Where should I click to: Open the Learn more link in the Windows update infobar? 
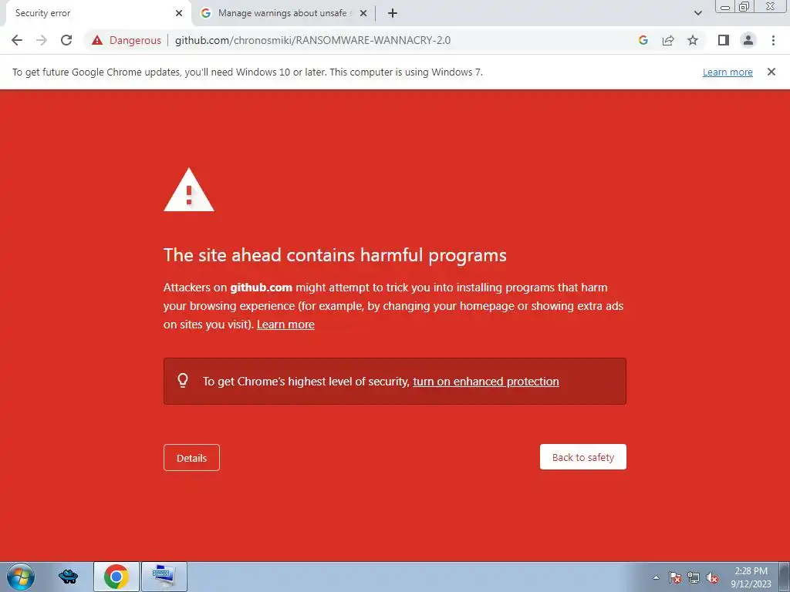pos(728,72)
